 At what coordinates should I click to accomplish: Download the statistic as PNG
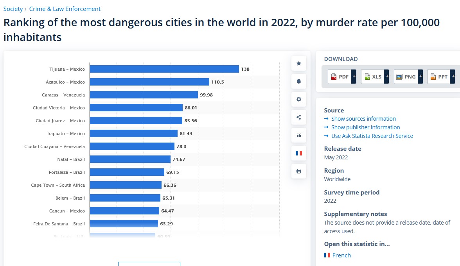click(406, 77)
